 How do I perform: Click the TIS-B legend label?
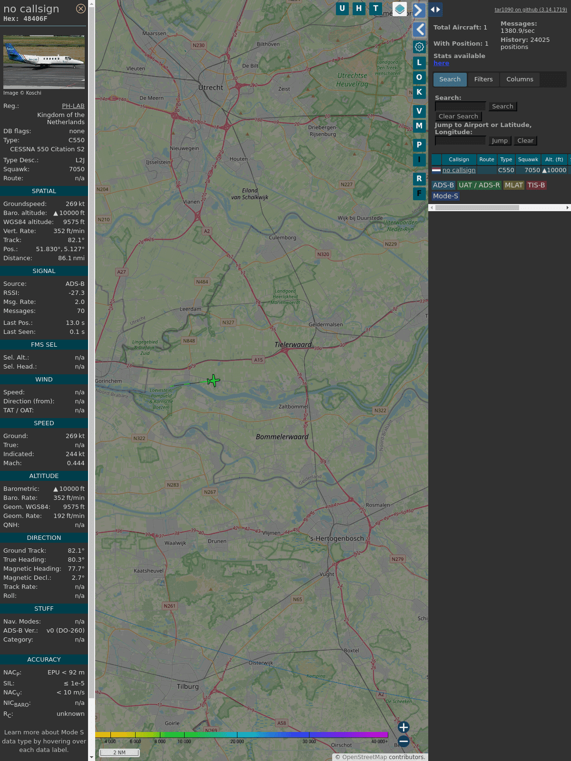[536, 185]
